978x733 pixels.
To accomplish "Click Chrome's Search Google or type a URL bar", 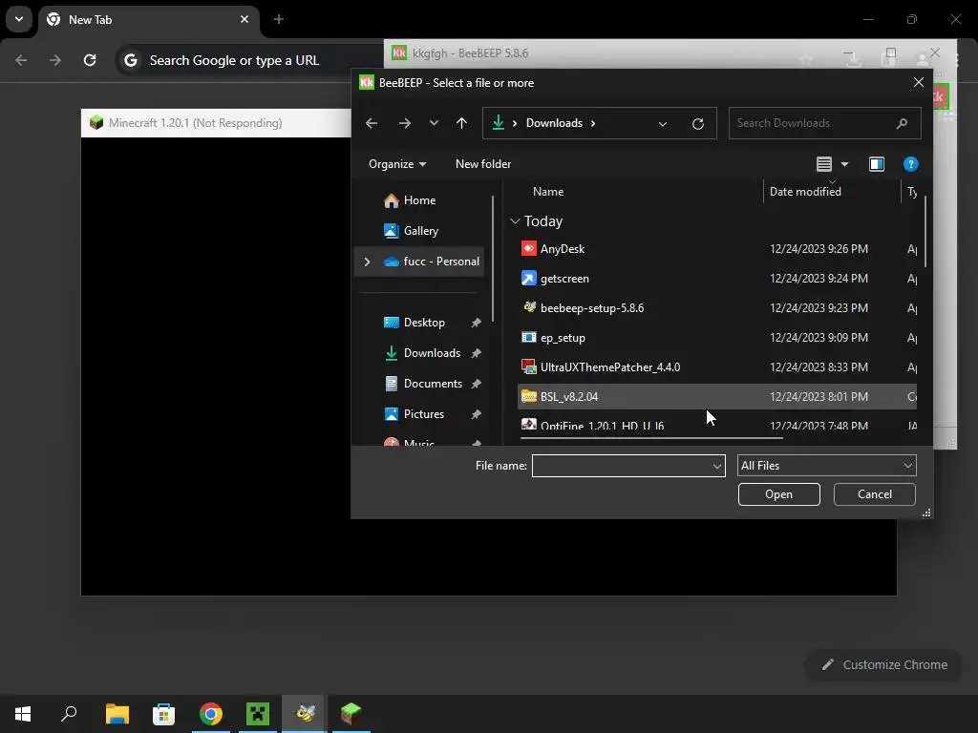I will tap(249, 60).
